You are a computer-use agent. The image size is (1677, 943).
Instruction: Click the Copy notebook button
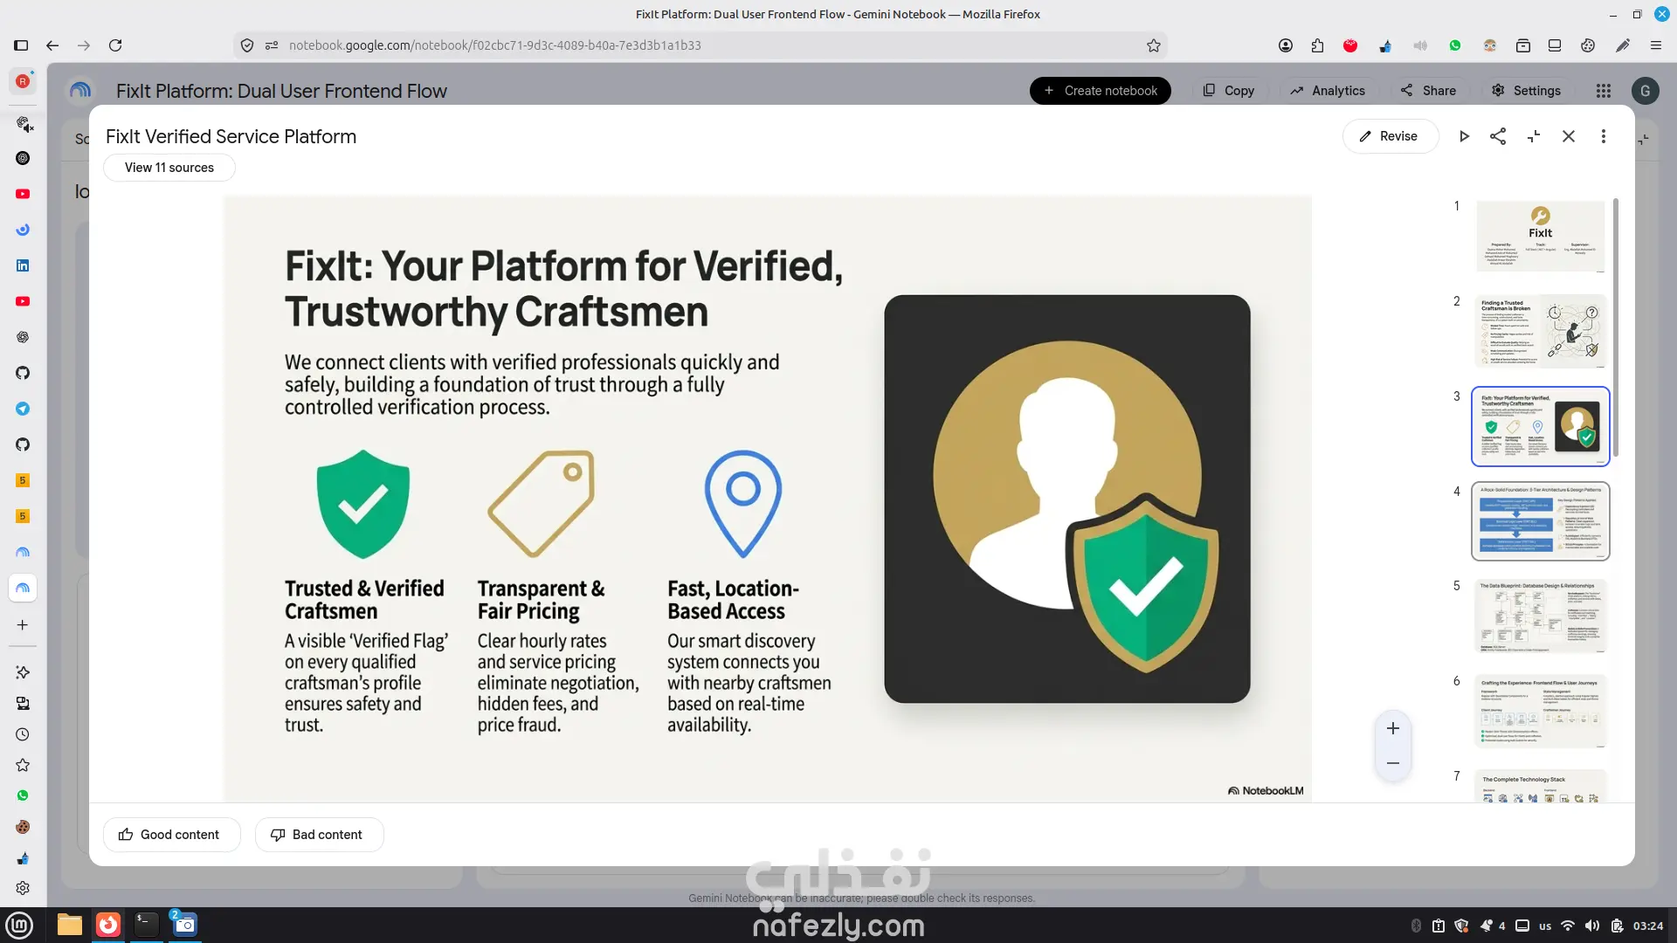(x=1229, y=91)
